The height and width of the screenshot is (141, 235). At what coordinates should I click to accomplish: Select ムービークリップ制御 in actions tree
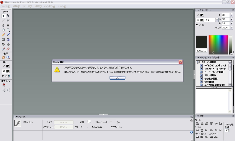coord(214,72)
